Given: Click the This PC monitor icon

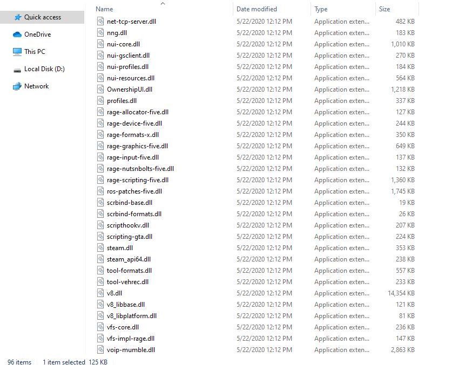Looking at the screenshot, I should pos(17,52).
